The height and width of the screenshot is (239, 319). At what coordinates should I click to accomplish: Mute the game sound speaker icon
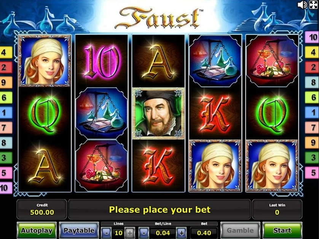pyautogui.click(x=302, y=5)
